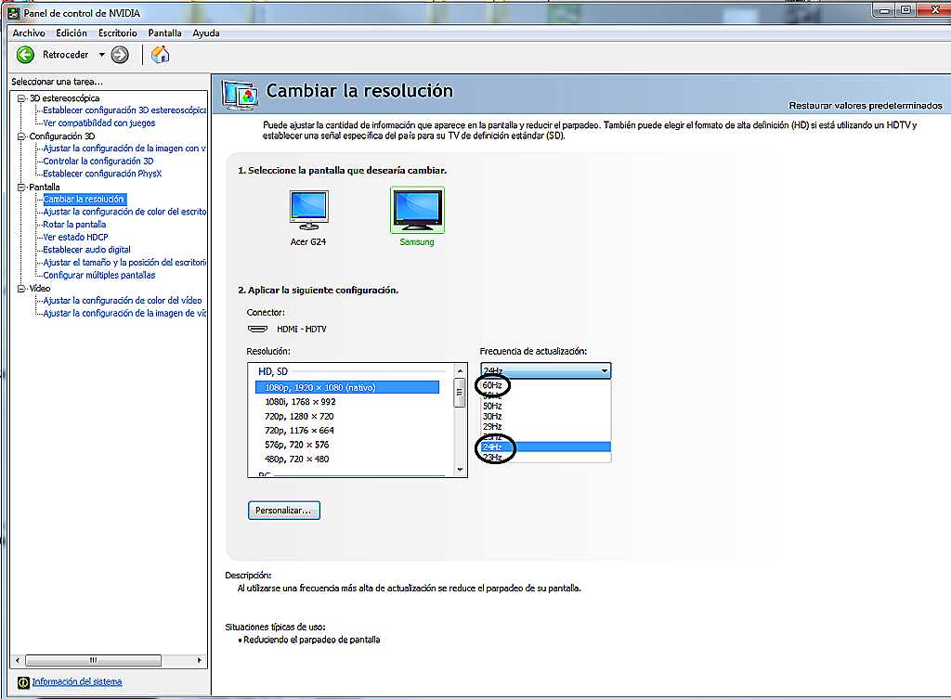Open the Edición menu

[72, 33]
